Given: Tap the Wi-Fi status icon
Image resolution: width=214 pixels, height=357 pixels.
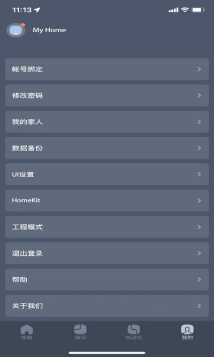Looking at the screenshot, I should pyautogui.click(x=185, y=10).
